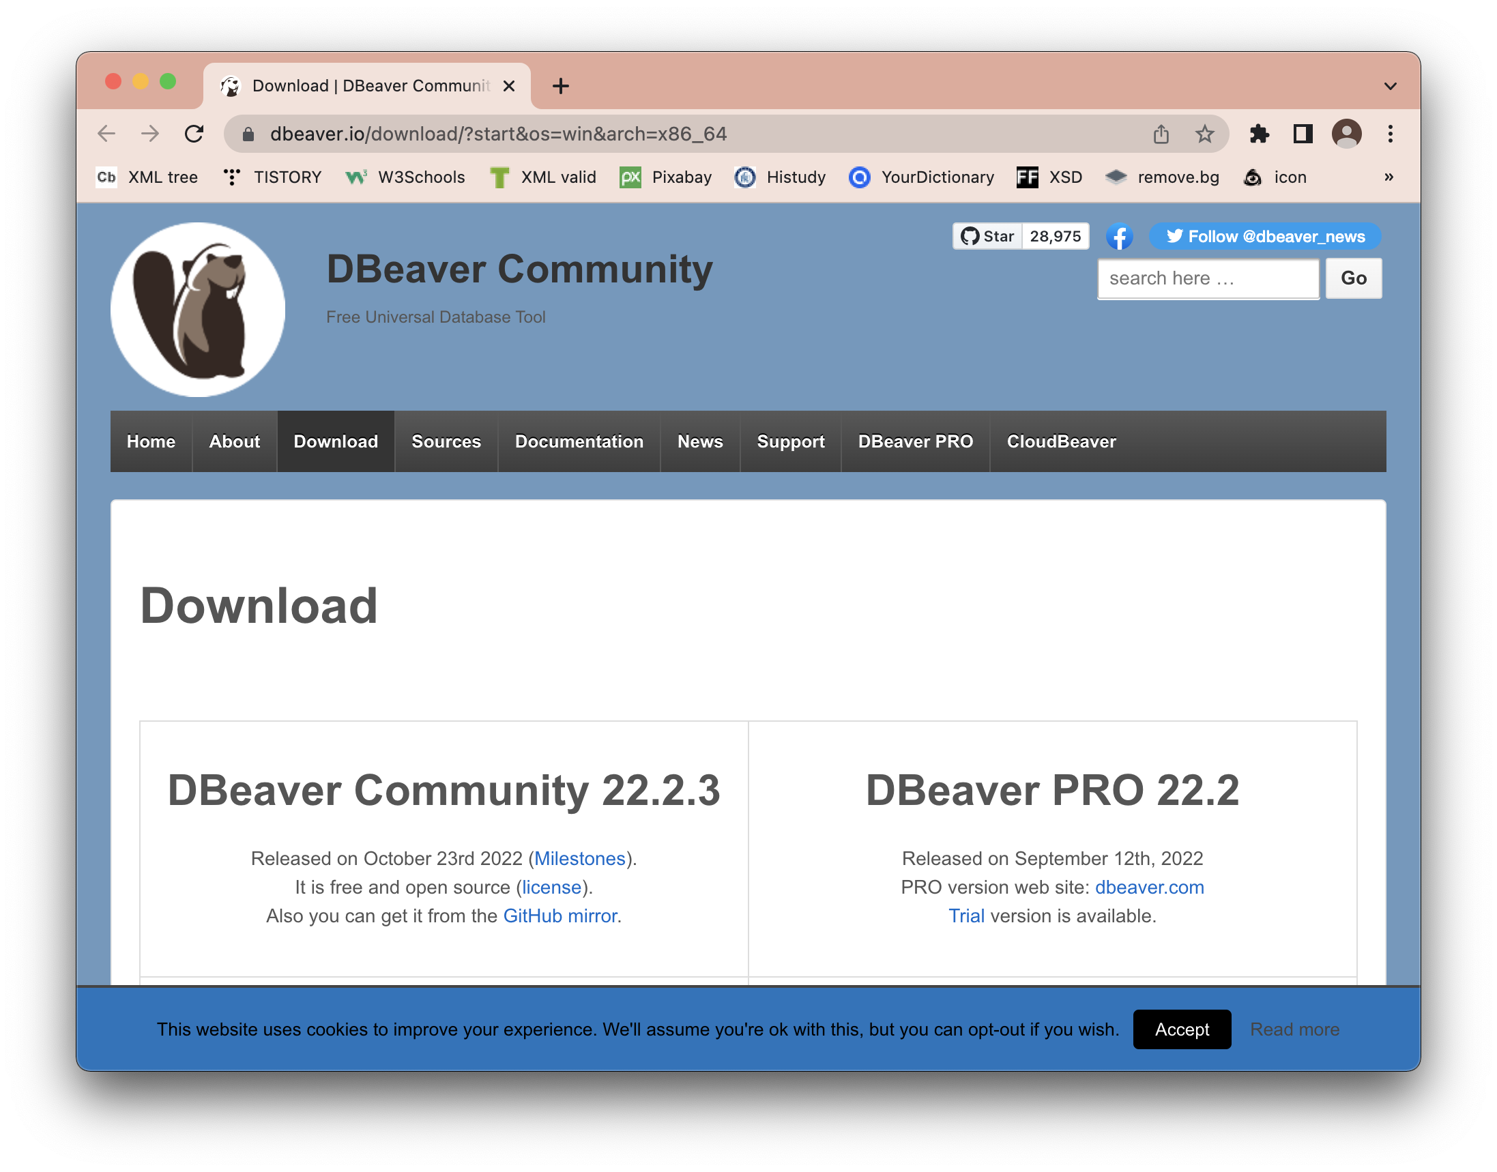Accept the cookie notice
This screenshot has height=1172, width=1497.
[1182, 1029]
